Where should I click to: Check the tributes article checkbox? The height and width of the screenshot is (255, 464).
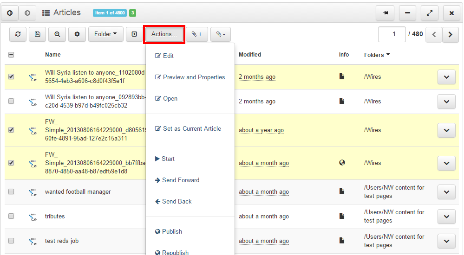click(11, 216)
